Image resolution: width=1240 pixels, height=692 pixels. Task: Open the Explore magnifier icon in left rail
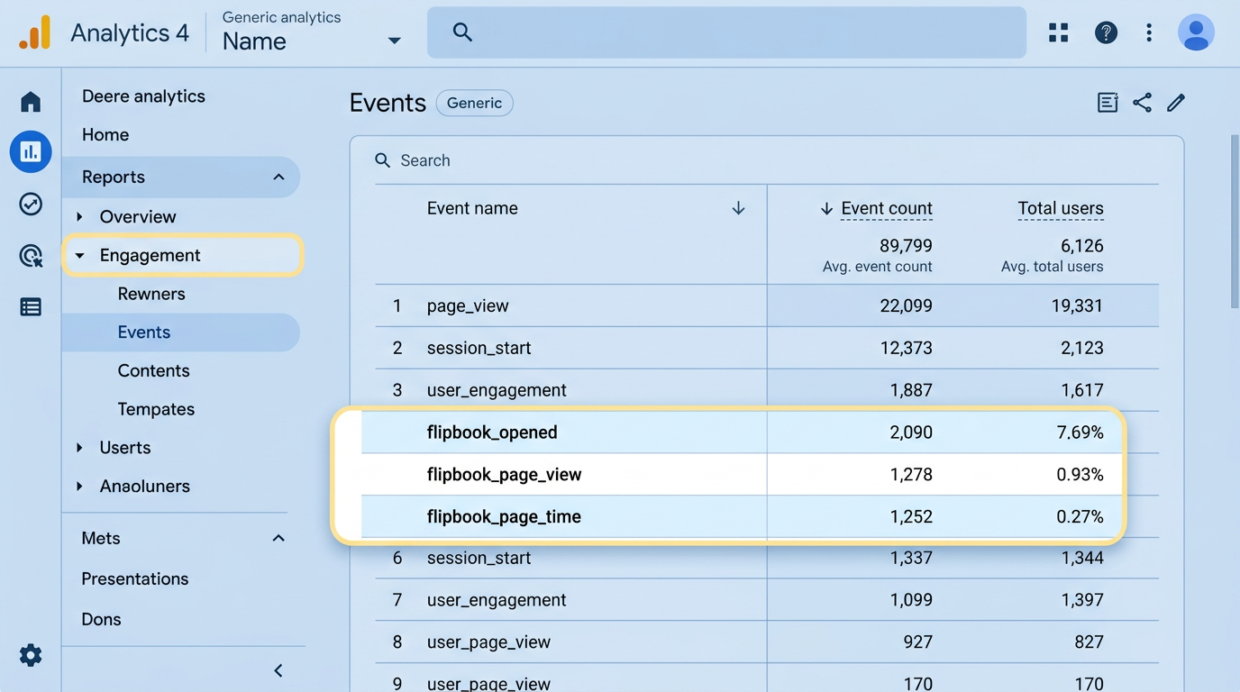(x=30, y=256)
